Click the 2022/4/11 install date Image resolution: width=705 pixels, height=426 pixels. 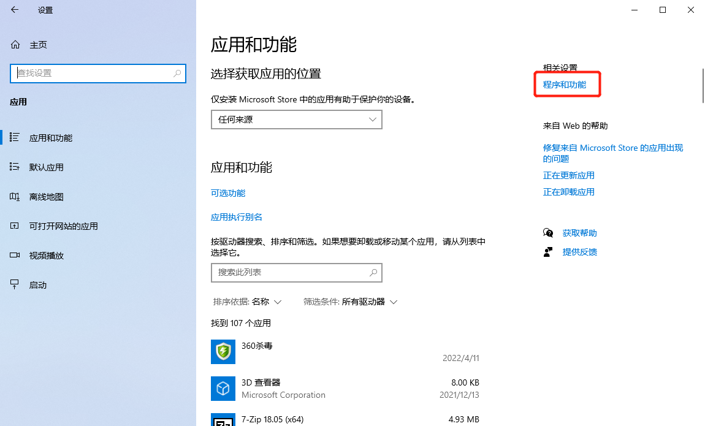click(461, 358)
